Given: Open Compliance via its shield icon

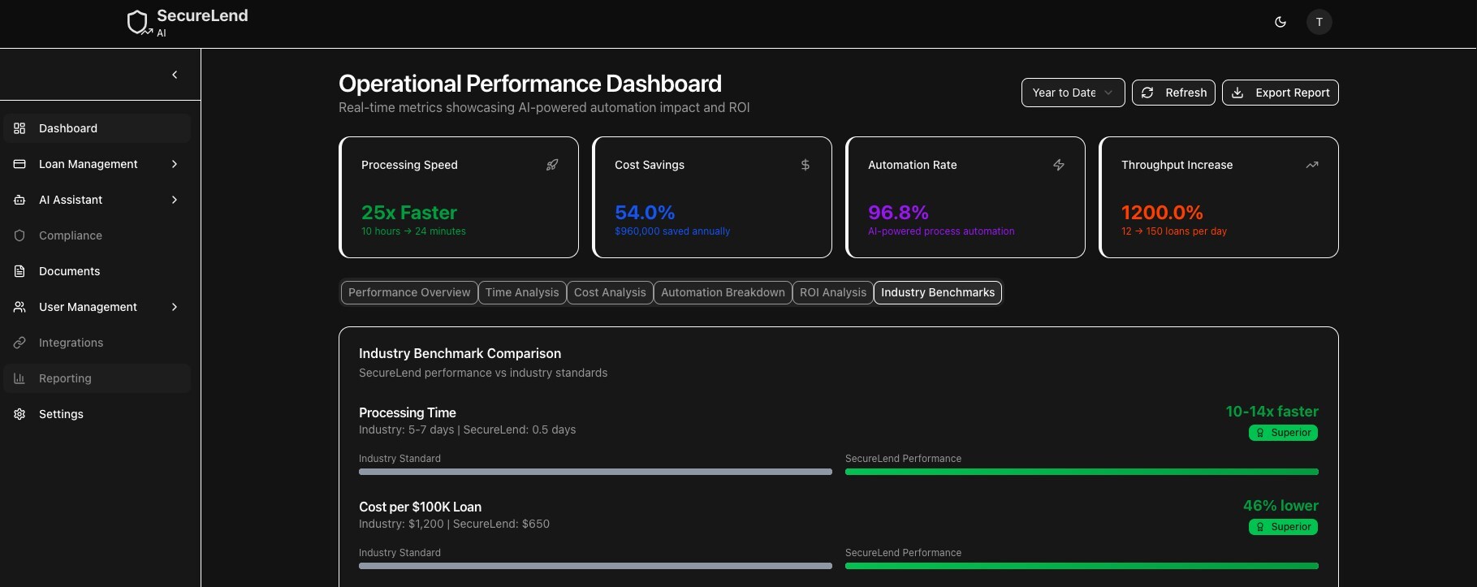Looking at the screenshot, I should (x=19, y=235).
